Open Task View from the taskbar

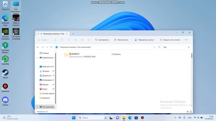pos(111,118)
